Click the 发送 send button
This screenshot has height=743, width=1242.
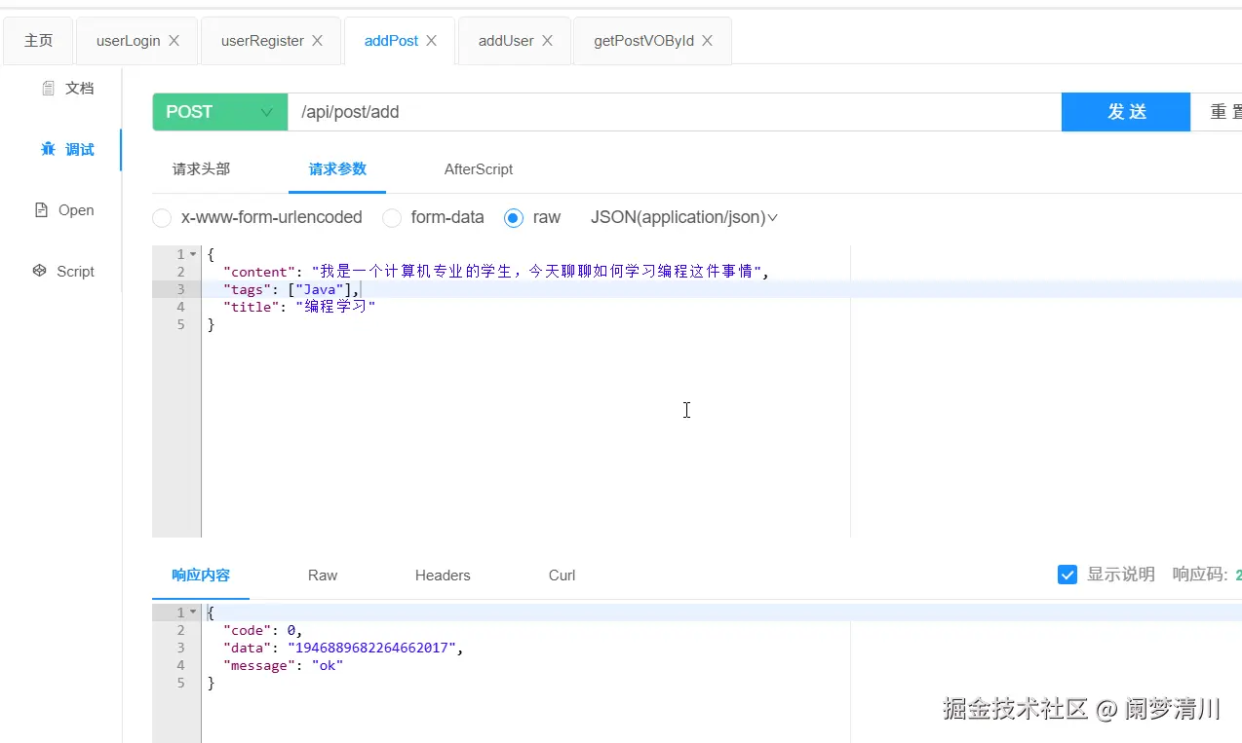click(x=1126, y=112)
